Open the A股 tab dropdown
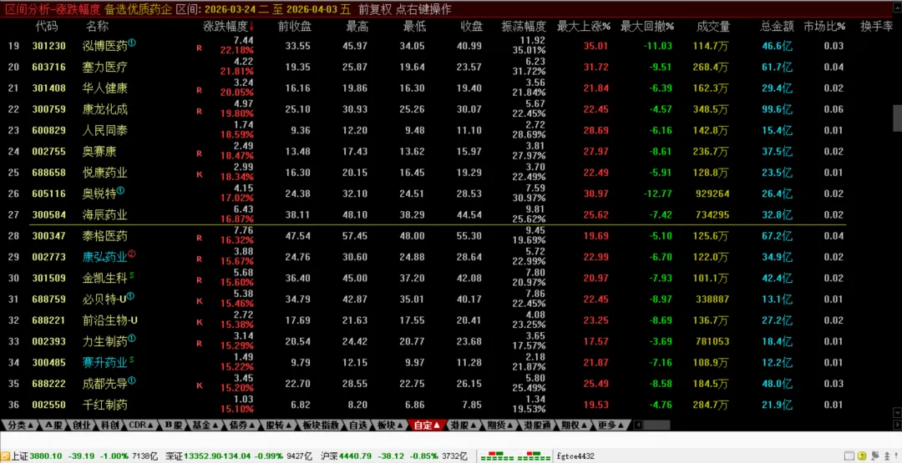This screenshot has height=463, width=902. 53,425
